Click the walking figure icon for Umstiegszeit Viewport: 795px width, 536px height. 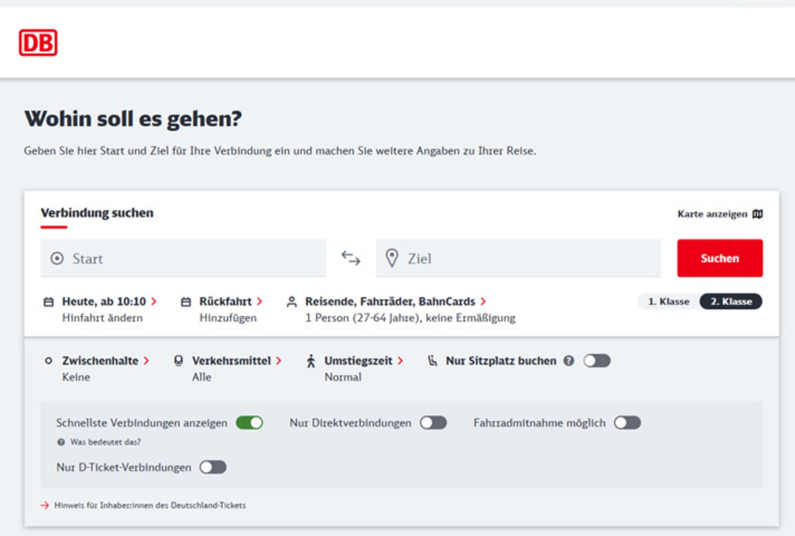click(312, 361)
